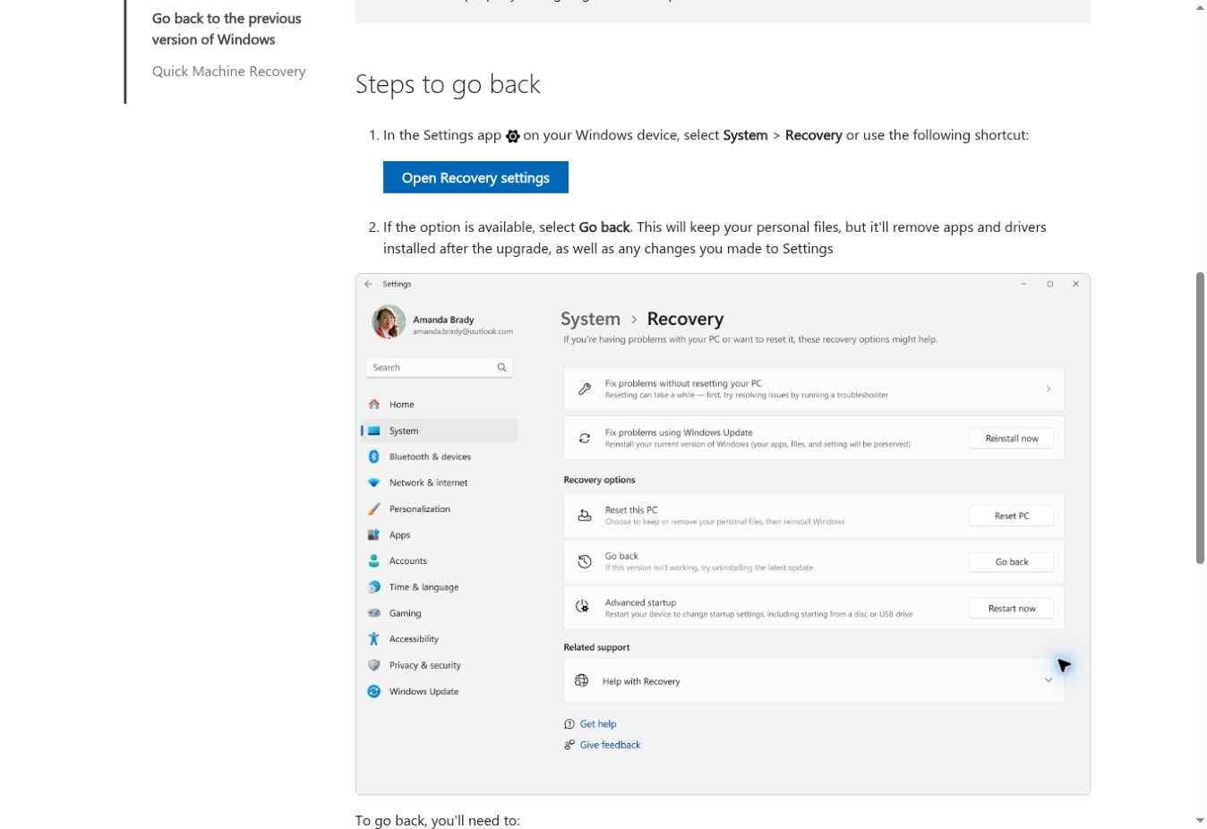The height and width of the screenshot is (829, 1207).
Task: Select Privacy & security menu label
Action: click(x=425, y=665)
